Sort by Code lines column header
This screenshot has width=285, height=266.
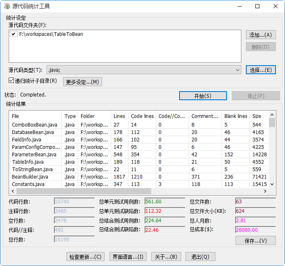pyautogui.click(x=142, y=116)
